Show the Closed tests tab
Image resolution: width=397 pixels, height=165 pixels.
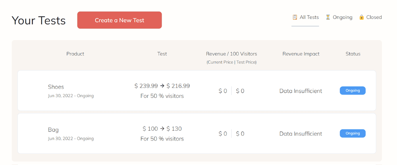coord(370,17)
